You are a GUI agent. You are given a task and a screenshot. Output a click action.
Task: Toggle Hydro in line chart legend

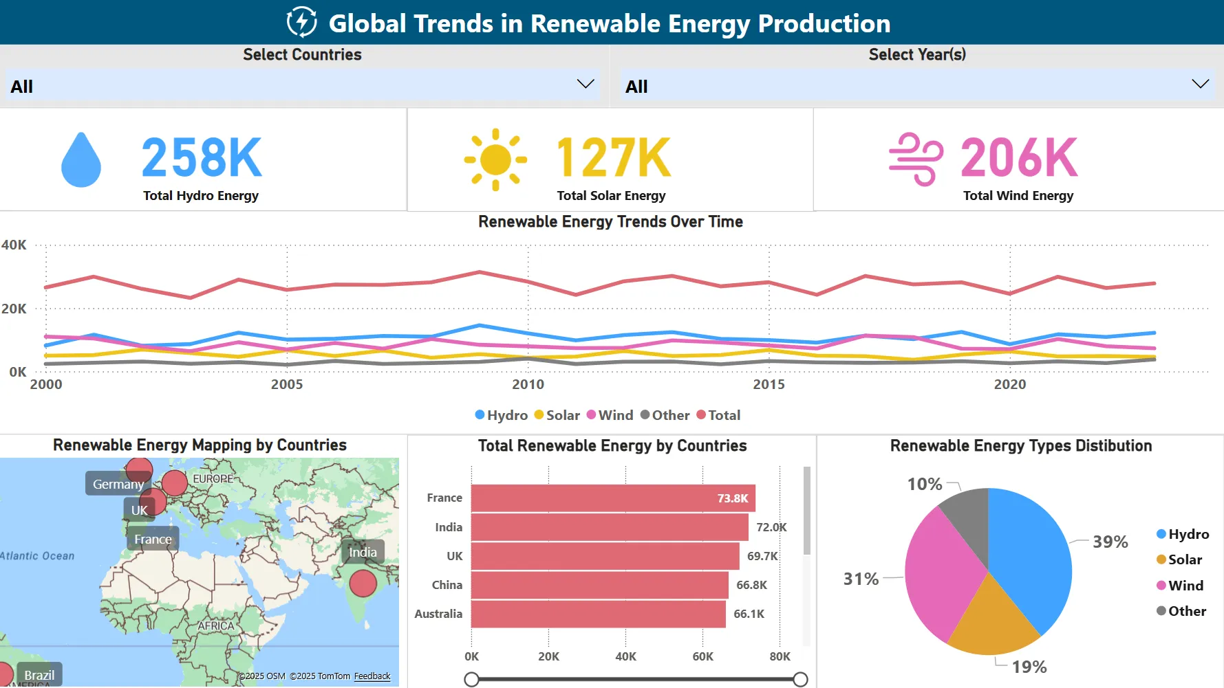pos(501,415)
